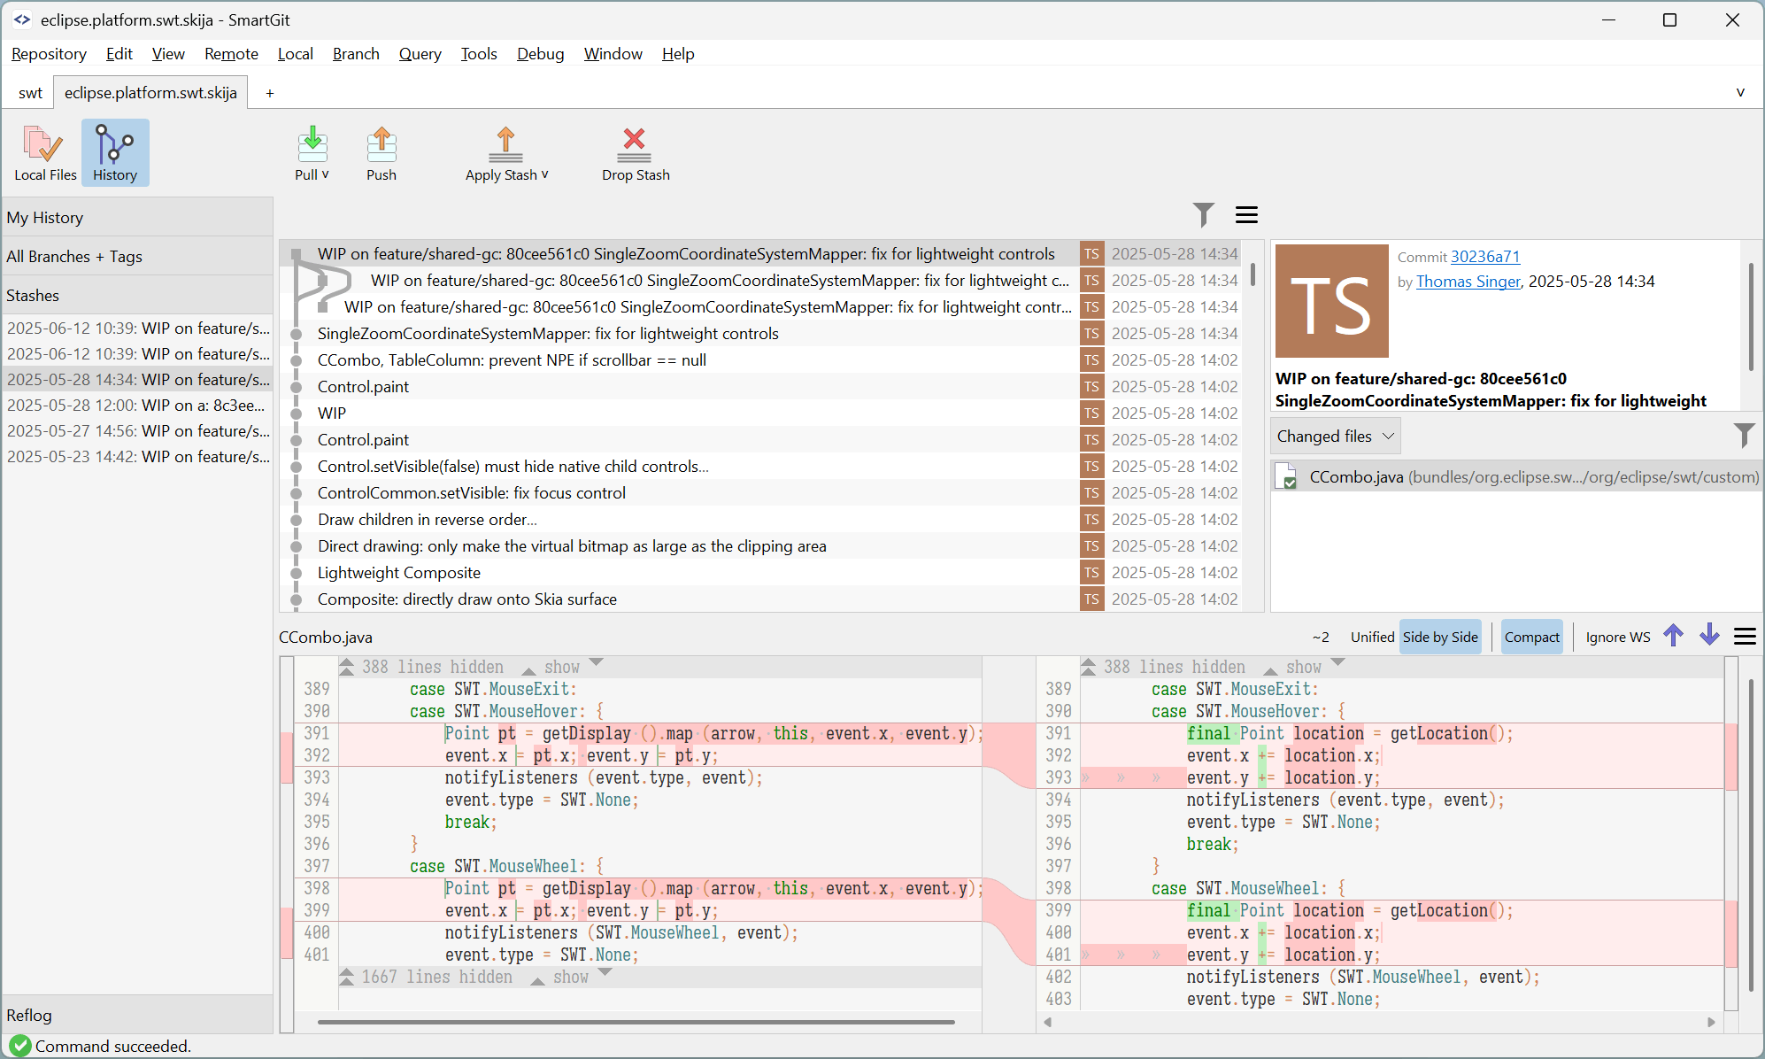This screenshot has height=1059, width=1765.
Task: Open the tab list chevron at far right
Action: click(x=1740, y=92)
